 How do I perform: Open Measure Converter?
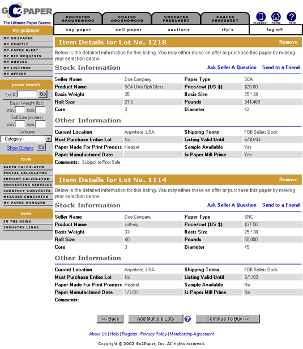coord(26,197)
